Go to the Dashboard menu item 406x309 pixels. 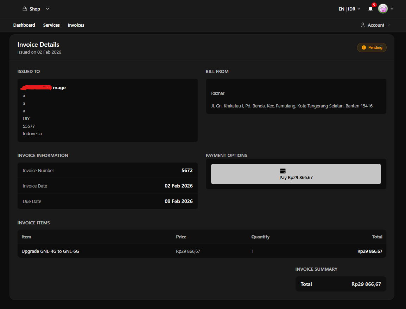coord(24,25)
